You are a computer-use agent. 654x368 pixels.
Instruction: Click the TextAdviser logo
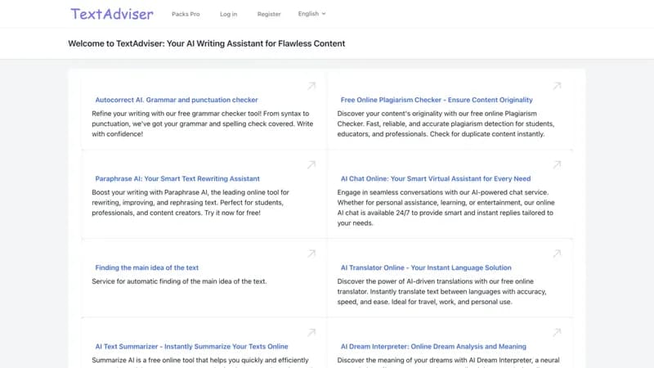click(x=112, y=14)
